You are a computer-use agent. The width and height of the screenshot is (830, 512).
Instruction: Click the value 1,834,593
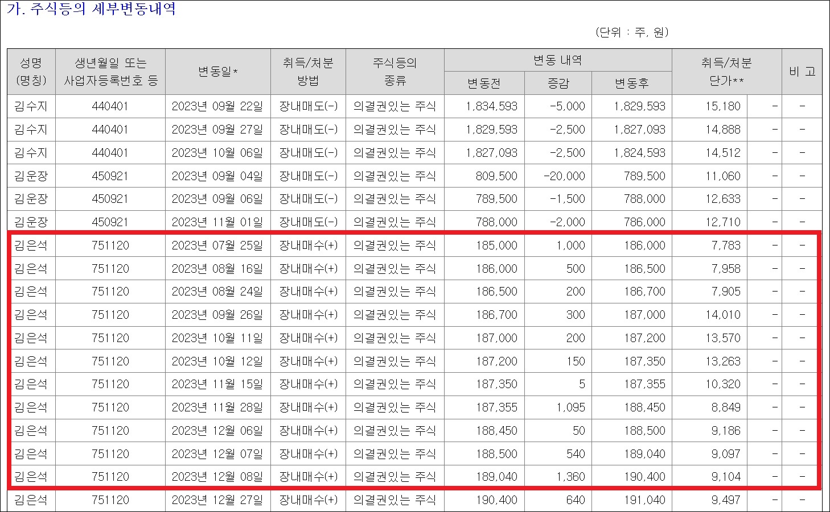[x=491, y=106]
